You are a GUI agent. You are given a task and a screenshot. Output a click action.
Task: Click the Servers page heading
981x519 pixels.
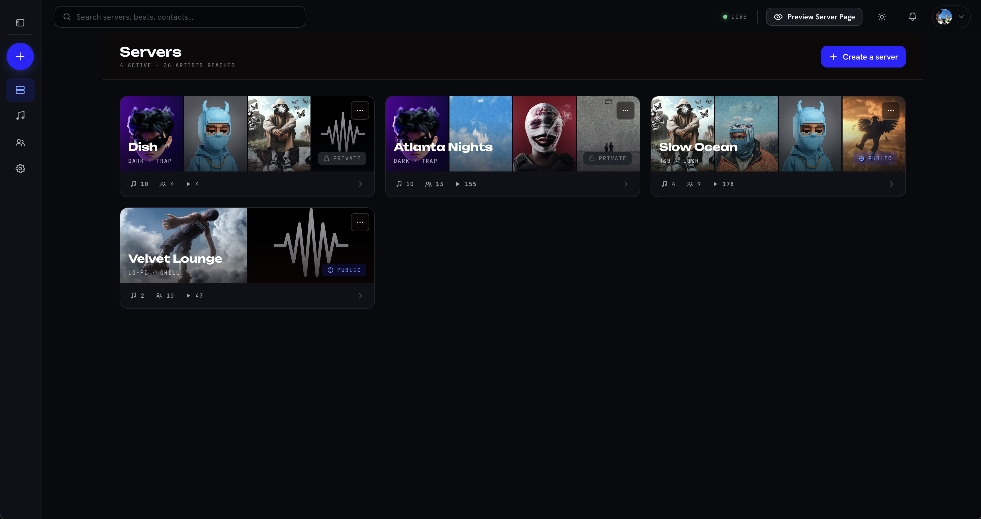click(150, 52)
